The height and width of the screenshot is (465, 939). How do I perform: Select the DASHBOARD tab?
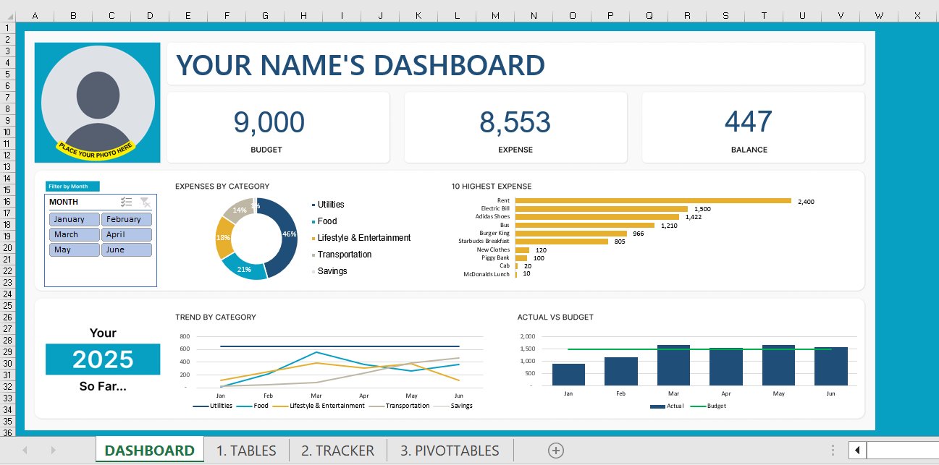150,450
